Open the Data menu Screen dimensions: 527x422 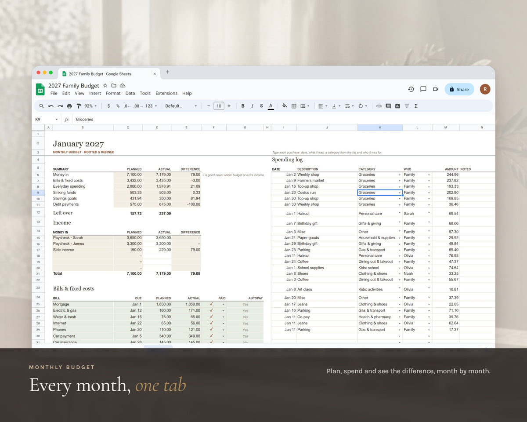coord(130,93)
